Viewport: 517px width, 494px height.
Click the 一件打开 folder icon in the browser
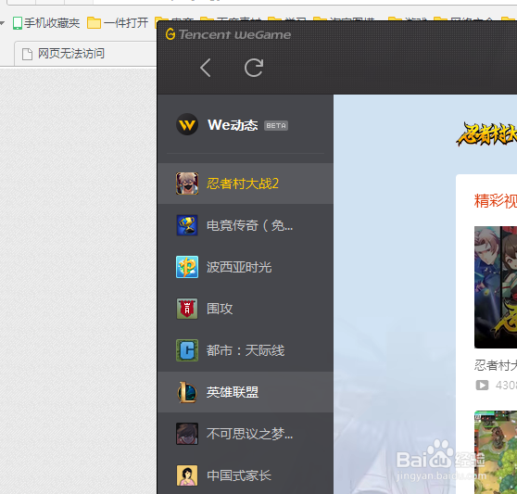coord(94,23)
